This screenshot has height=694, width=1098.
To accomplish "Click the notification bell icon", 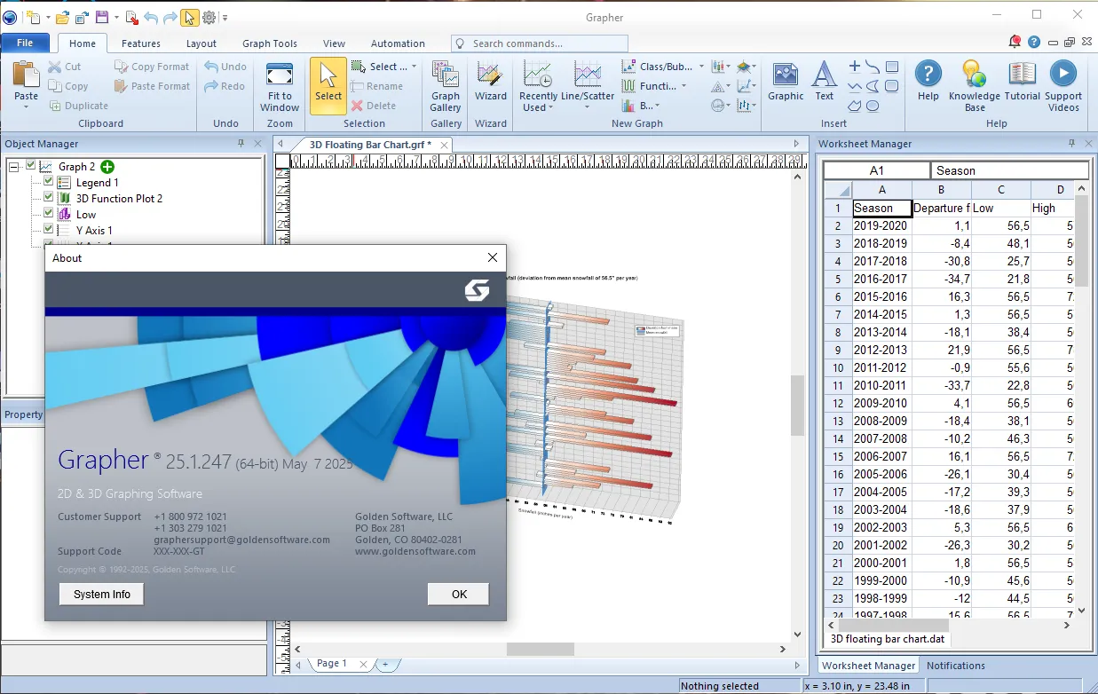I will click(x=1015, y=43).
